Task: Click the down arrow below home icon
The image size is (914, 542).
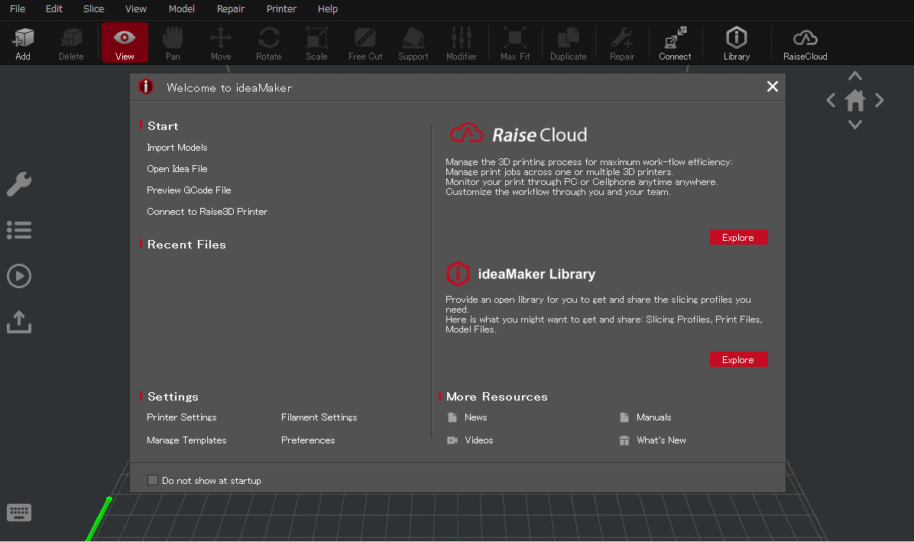Action: (855, 124)
